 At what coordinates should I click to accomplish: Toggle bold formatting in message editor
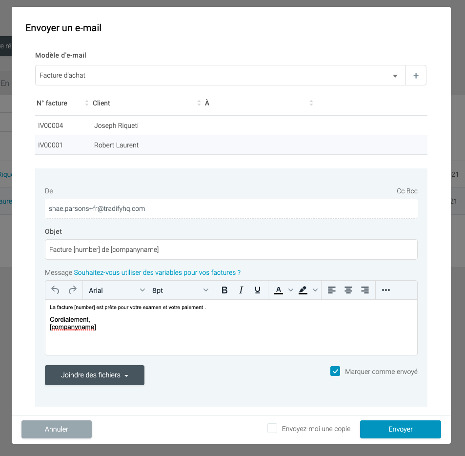(224, 290)
